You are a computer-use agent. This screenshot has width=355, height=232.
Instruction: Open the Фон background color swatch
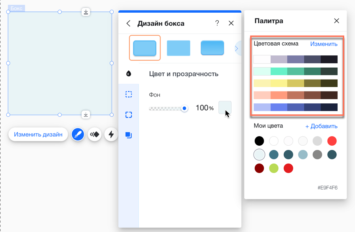(225, 108)
